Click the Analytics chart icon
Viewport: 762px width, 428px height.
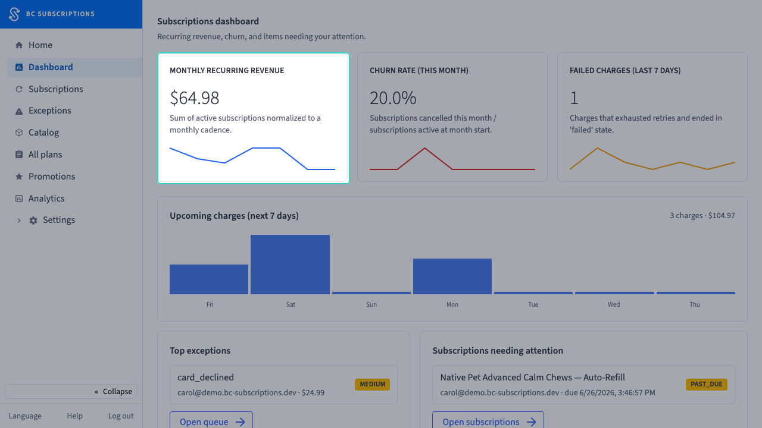point(19,199)
